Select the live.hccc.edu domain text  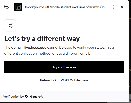(35, 47)
